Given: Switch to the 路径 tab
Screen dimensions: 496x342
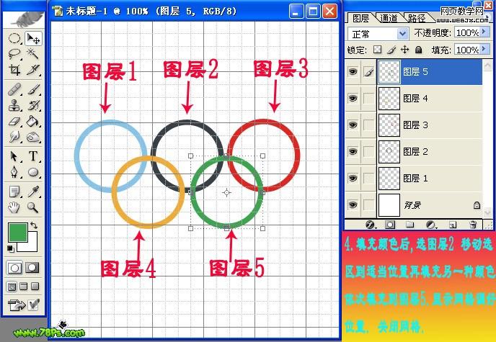Looking at the screenshot, I should [x=417, y=18].
